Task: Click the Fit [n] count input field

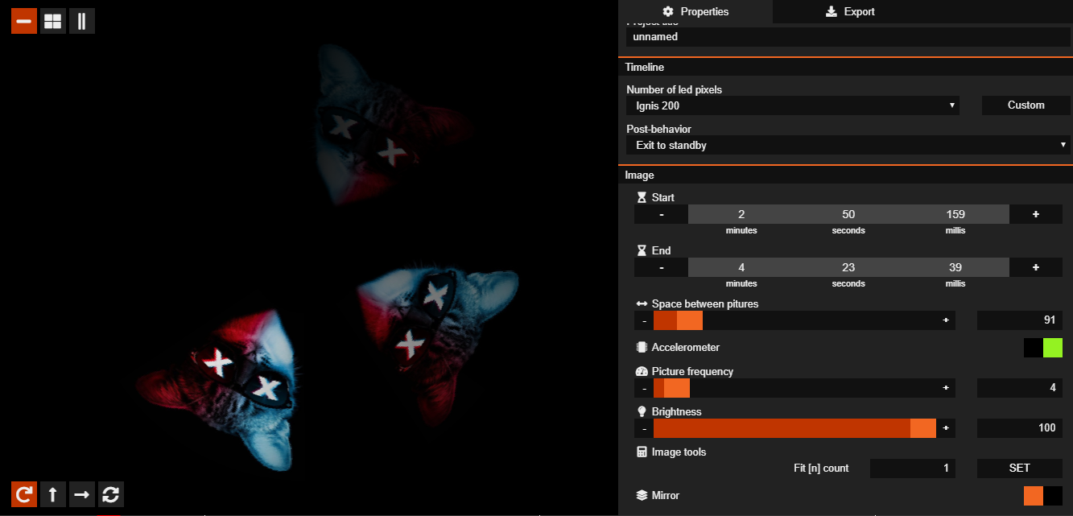Action: 913,469
